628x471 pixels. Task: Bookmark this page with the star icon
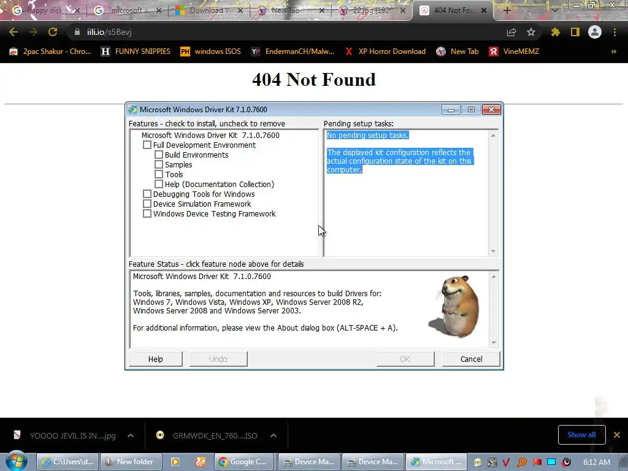531,32
